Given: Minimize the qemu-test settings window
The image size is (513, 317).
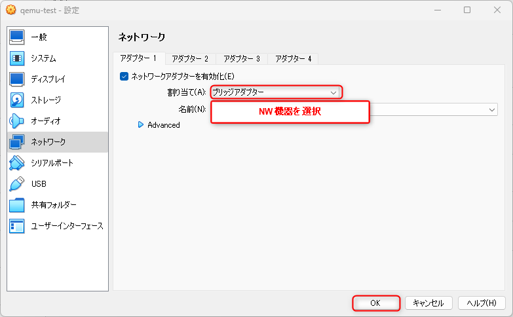Looking at the screenshot, I should tap(438, 10).
